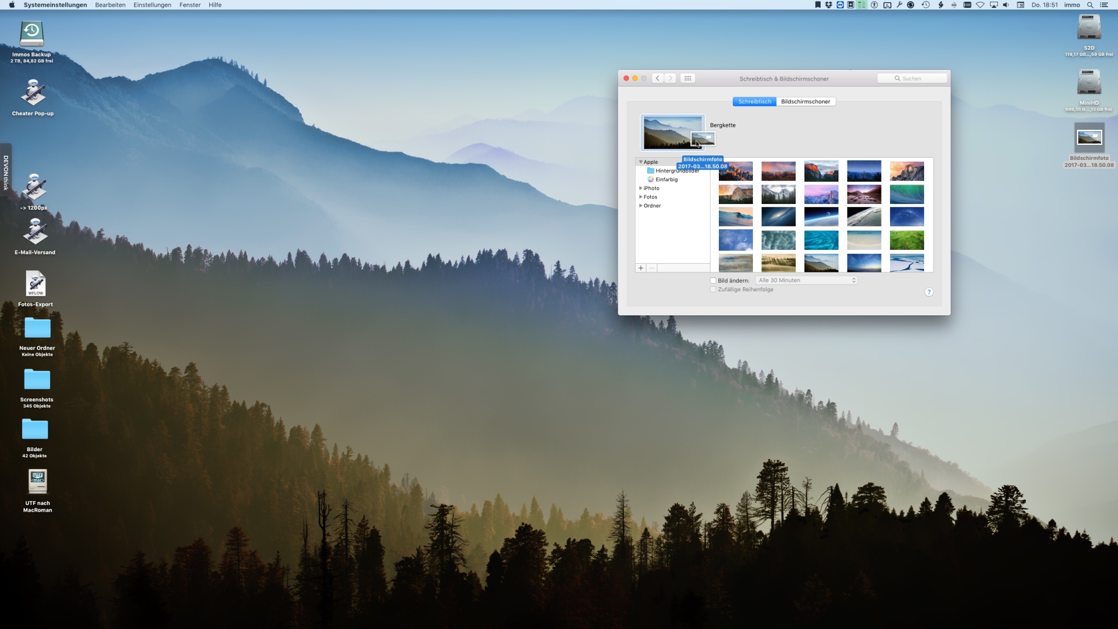Screen dimensions: 1118x629
Task: Open the Fenster menu in the menu bar
Action: point(190,5)
